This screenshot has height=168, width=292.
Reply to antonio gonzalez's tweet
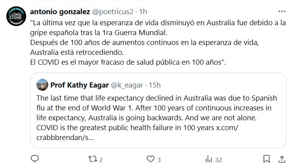coord(35,159)
